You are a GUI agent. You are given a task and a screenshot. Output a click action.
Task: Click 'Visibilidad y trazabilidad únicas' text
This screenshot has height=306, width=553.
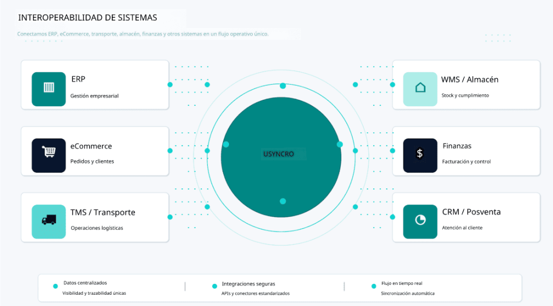coord(94,293)
